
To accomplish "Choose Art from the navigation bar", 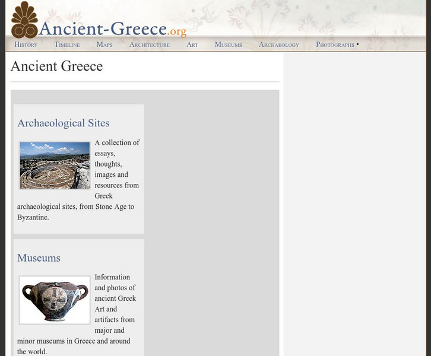I will tap(192, 44).
